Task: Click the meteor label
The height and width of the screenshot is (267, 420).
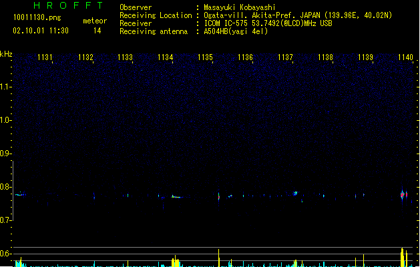Action: pos(95,21)
